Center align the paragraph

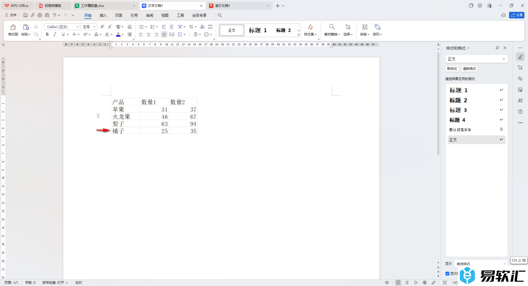pyautogui.click(x=148, y=35)
